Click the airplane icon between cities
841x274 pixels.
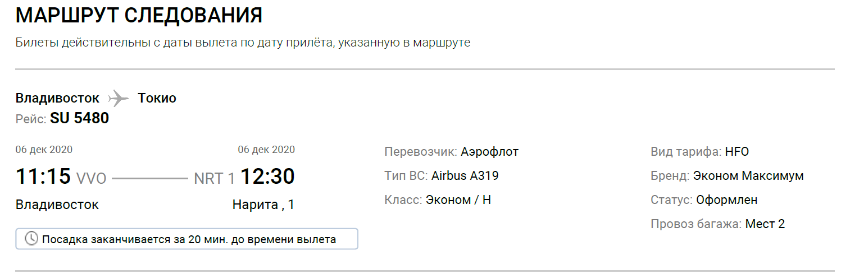119,98
